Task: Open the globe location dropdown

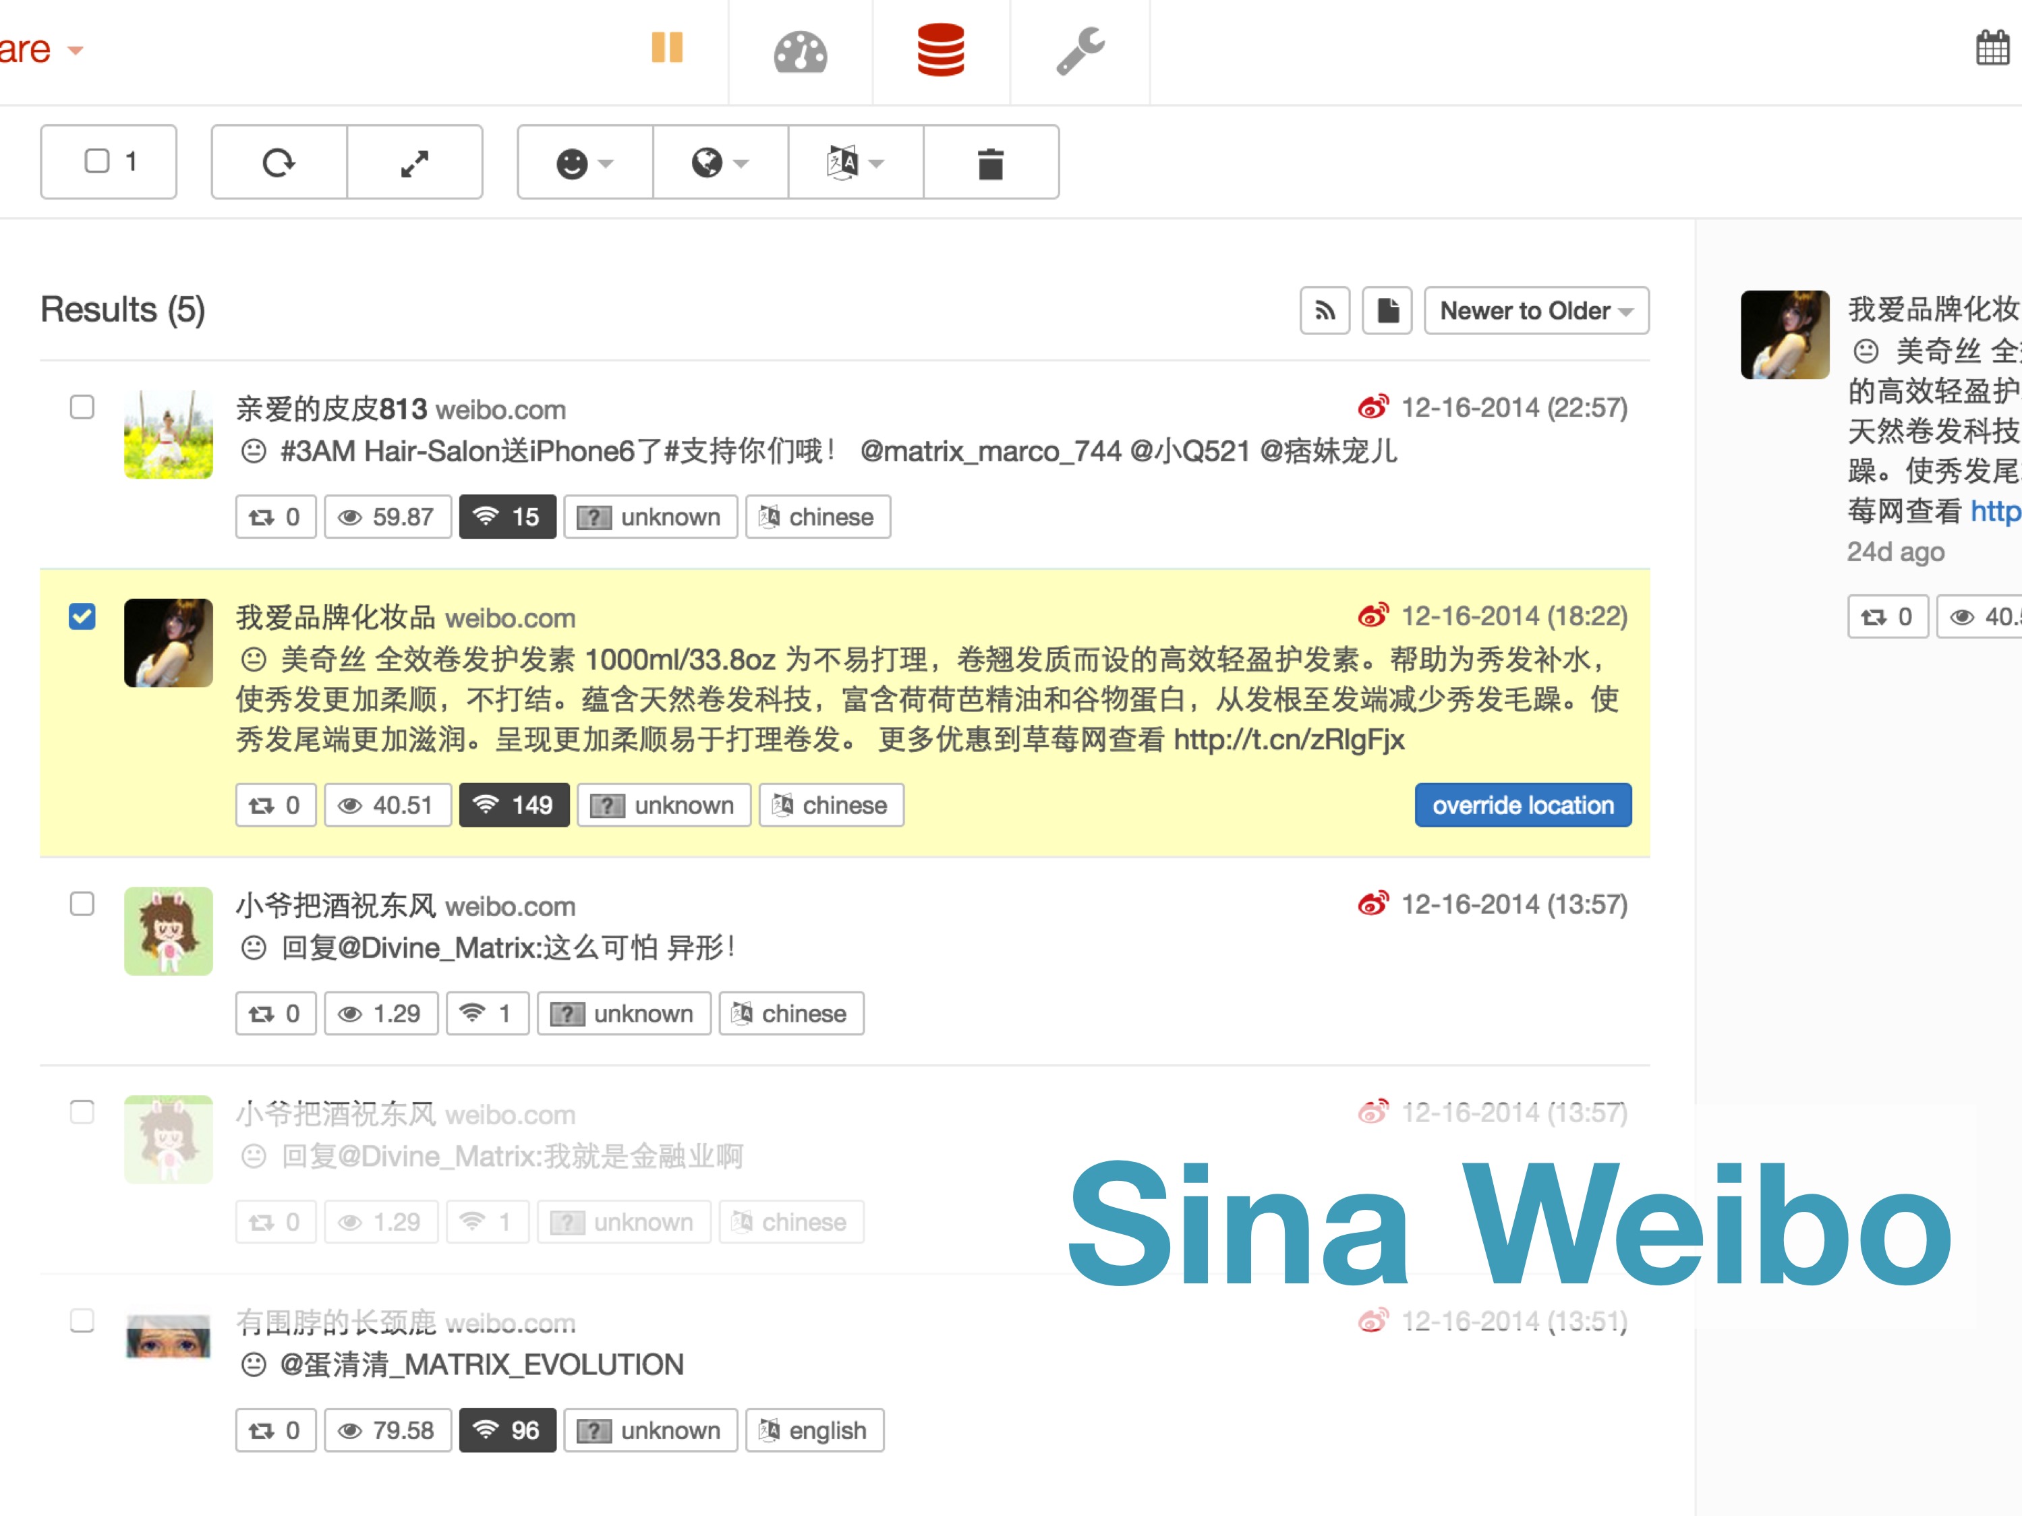Action: pyautogui.click(x=720, y=163)
